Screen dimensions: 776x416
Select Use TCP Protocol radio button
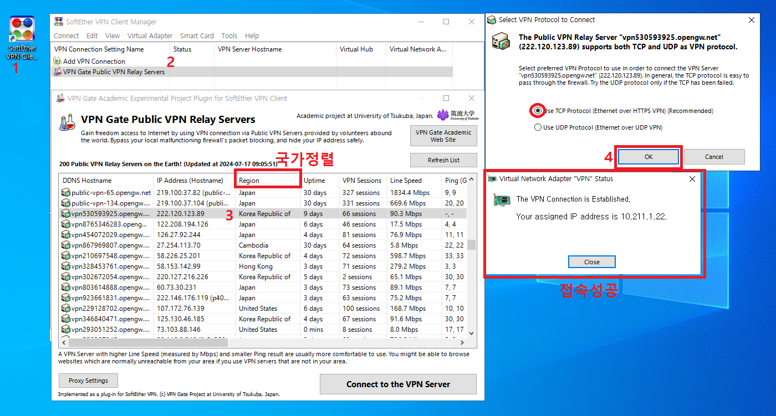537,111
